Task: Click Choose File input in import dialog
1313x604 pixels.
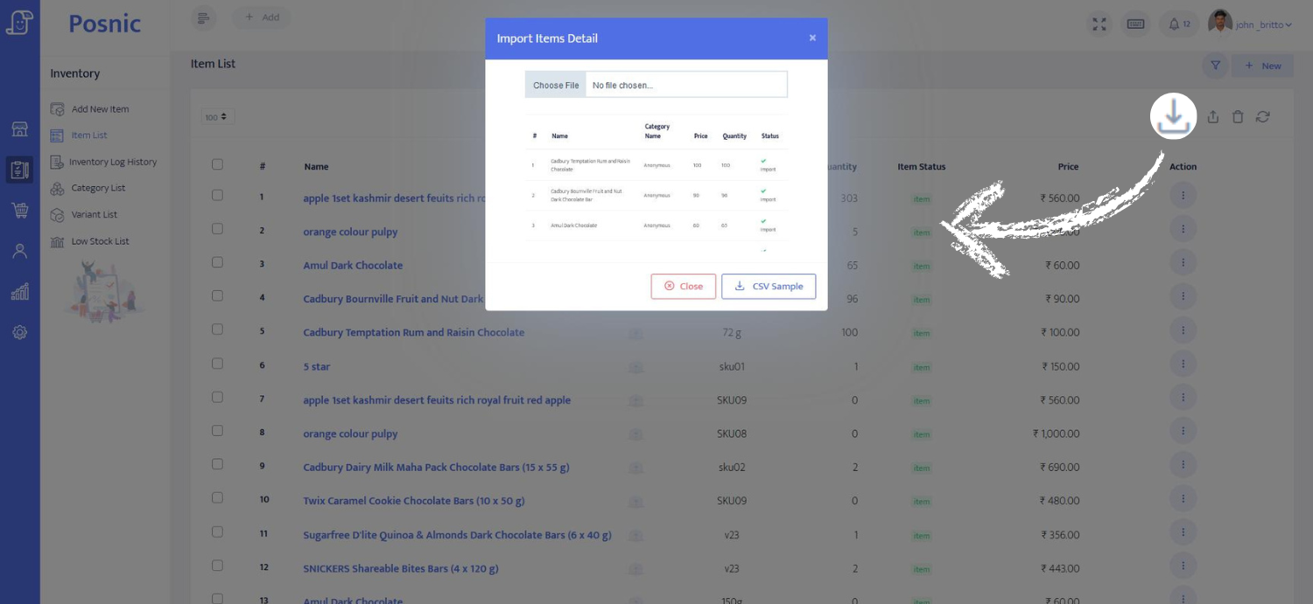Action: [x=556, y=85]
